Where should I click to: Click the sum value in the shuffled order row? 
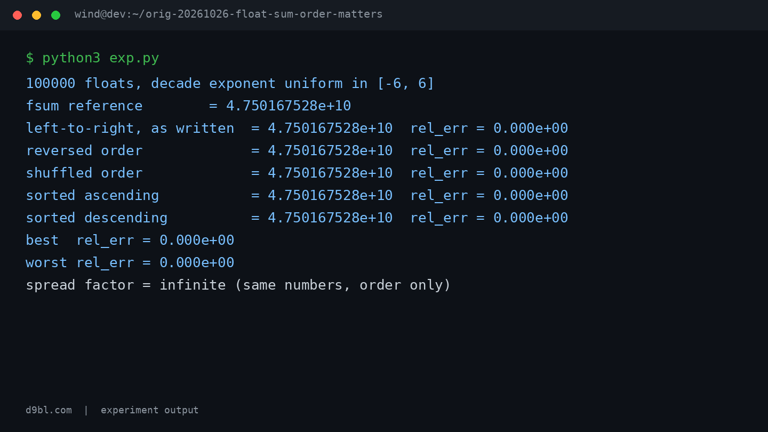click(x=330, y=173)
